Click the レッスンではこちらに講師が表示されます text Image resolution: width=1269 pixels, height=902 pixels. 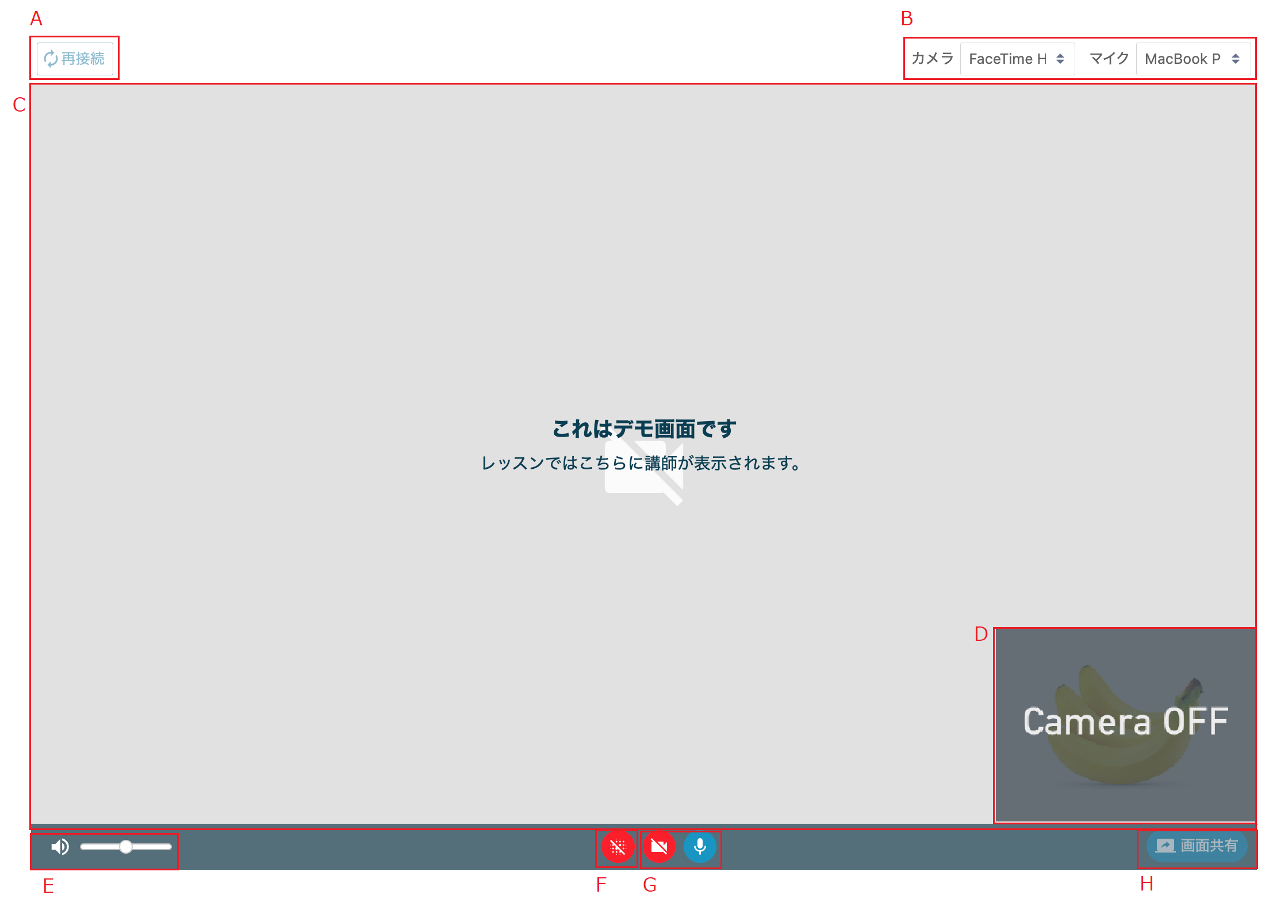tap(642, 463)
